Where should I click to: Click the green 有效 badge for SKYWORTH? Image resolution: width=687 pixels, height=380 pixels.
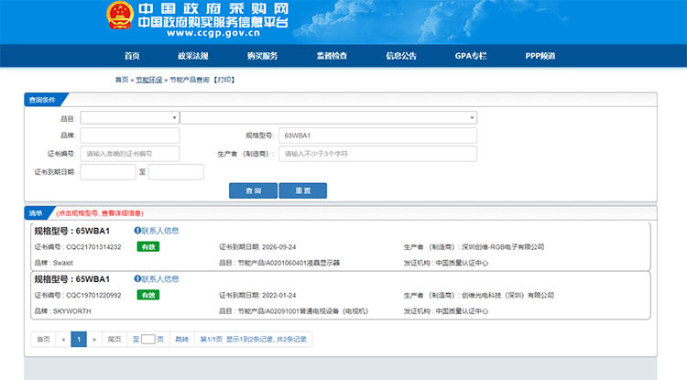click(x=147, y=295)
